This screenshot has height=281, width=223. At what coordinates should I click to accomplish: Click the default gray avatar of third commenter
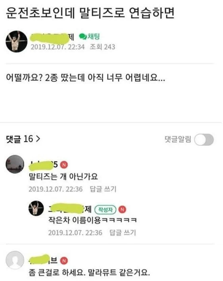(x=15, y=260)
